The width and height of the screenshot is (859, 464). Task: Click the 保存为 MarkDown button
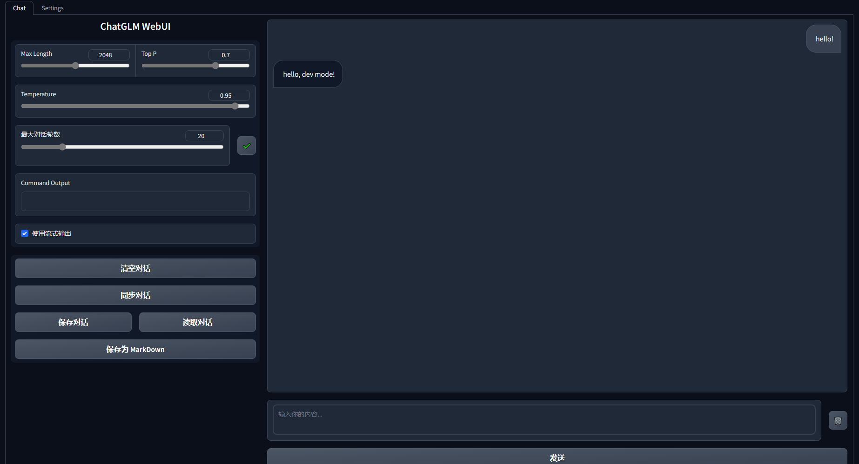pos(135,349)
